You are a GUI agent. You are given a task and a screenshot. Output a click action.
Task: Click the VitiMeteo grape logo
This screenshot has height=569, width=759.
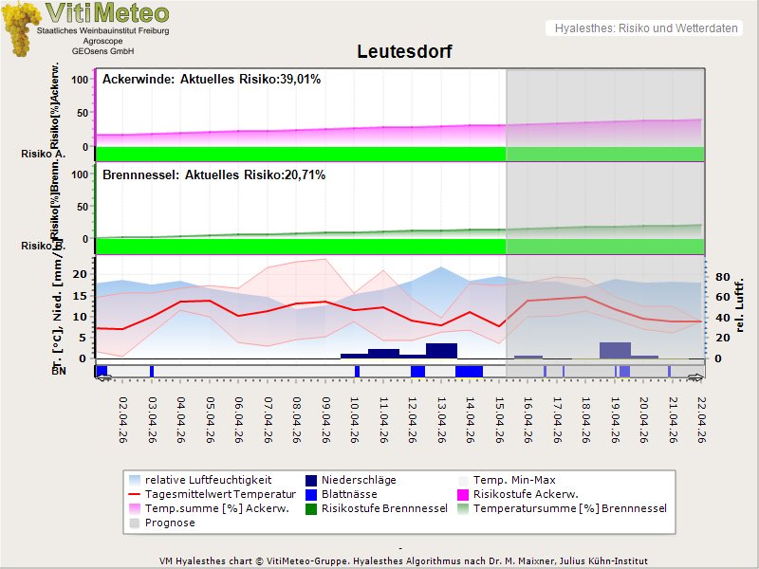[19, 28]
